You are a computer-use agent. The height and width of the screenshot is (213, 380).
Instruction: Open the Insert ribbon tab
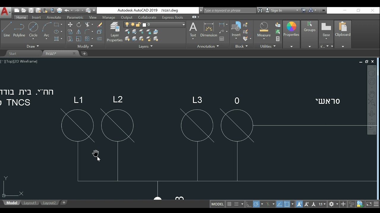(x=37, y=17)
